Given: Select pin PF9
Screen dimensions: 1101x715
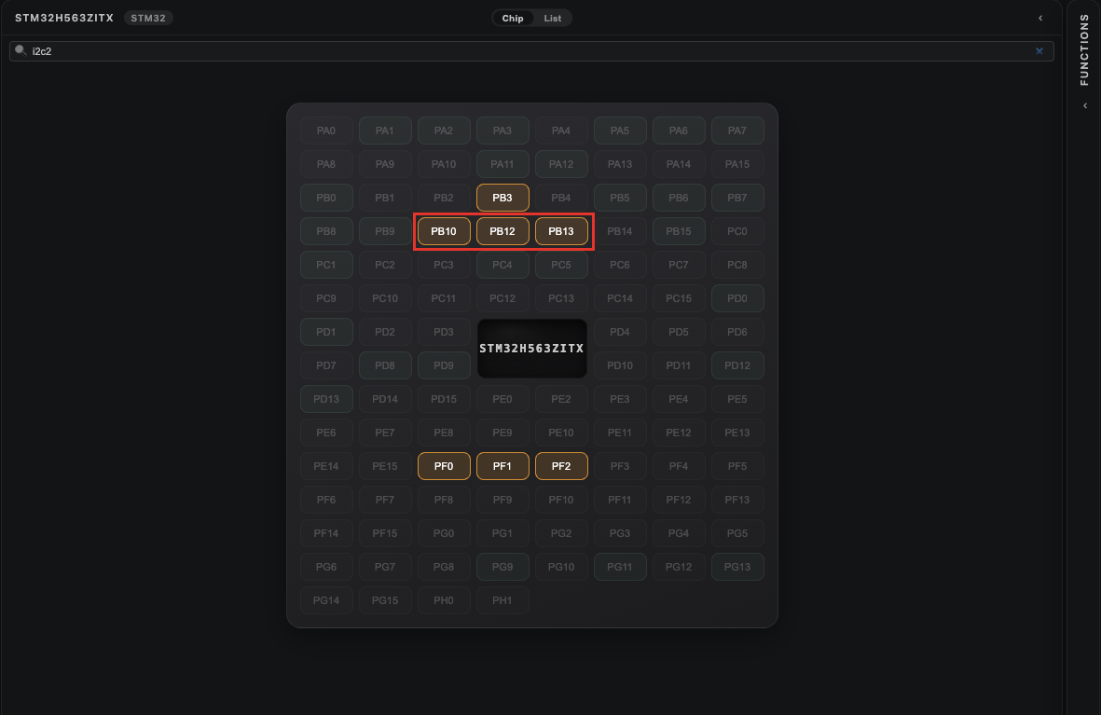Looking at the screenshot, I should 502,500.
